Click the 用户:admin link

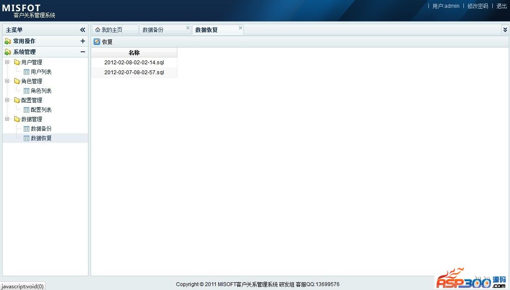[x=446, y=6]
